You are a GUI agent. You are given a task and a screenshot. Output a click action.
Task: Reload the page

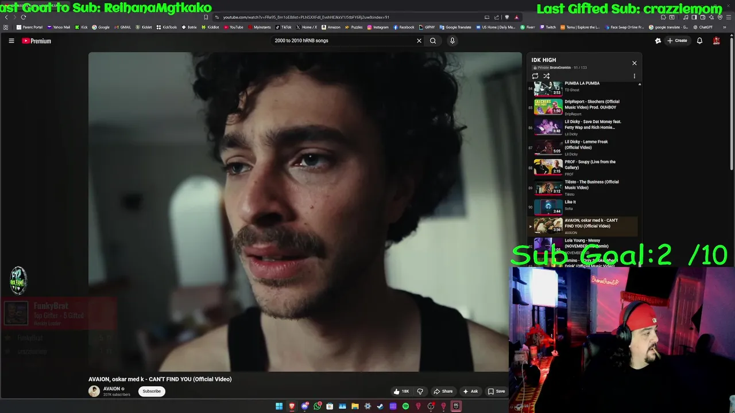coord(23,17)
